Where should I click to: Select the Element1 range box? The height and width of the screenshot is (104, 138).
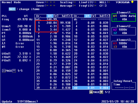(124, 17)
